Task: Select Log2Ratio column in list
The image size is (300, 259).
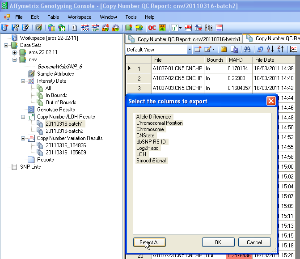Action: pos(148,148)
